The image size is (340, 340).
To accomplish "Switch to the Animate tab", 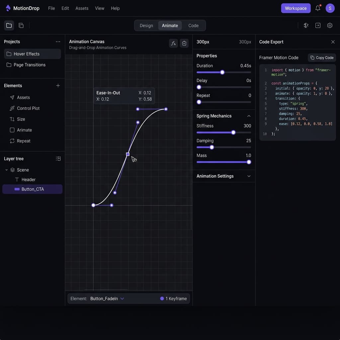I will [x=170, y=26].
